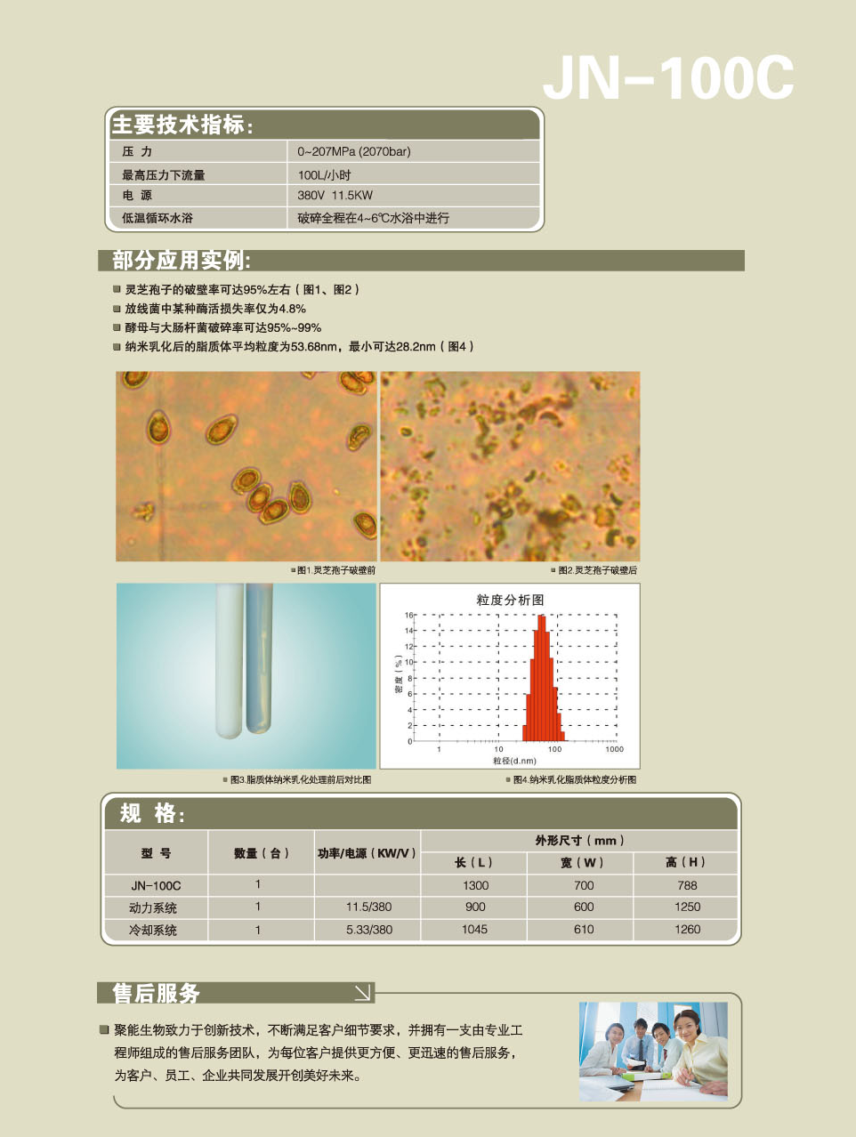Screen dimensions: 856x1137
Task: Click the 动力系统 row label
Action: pyautogui.click(x=153, y=907)
